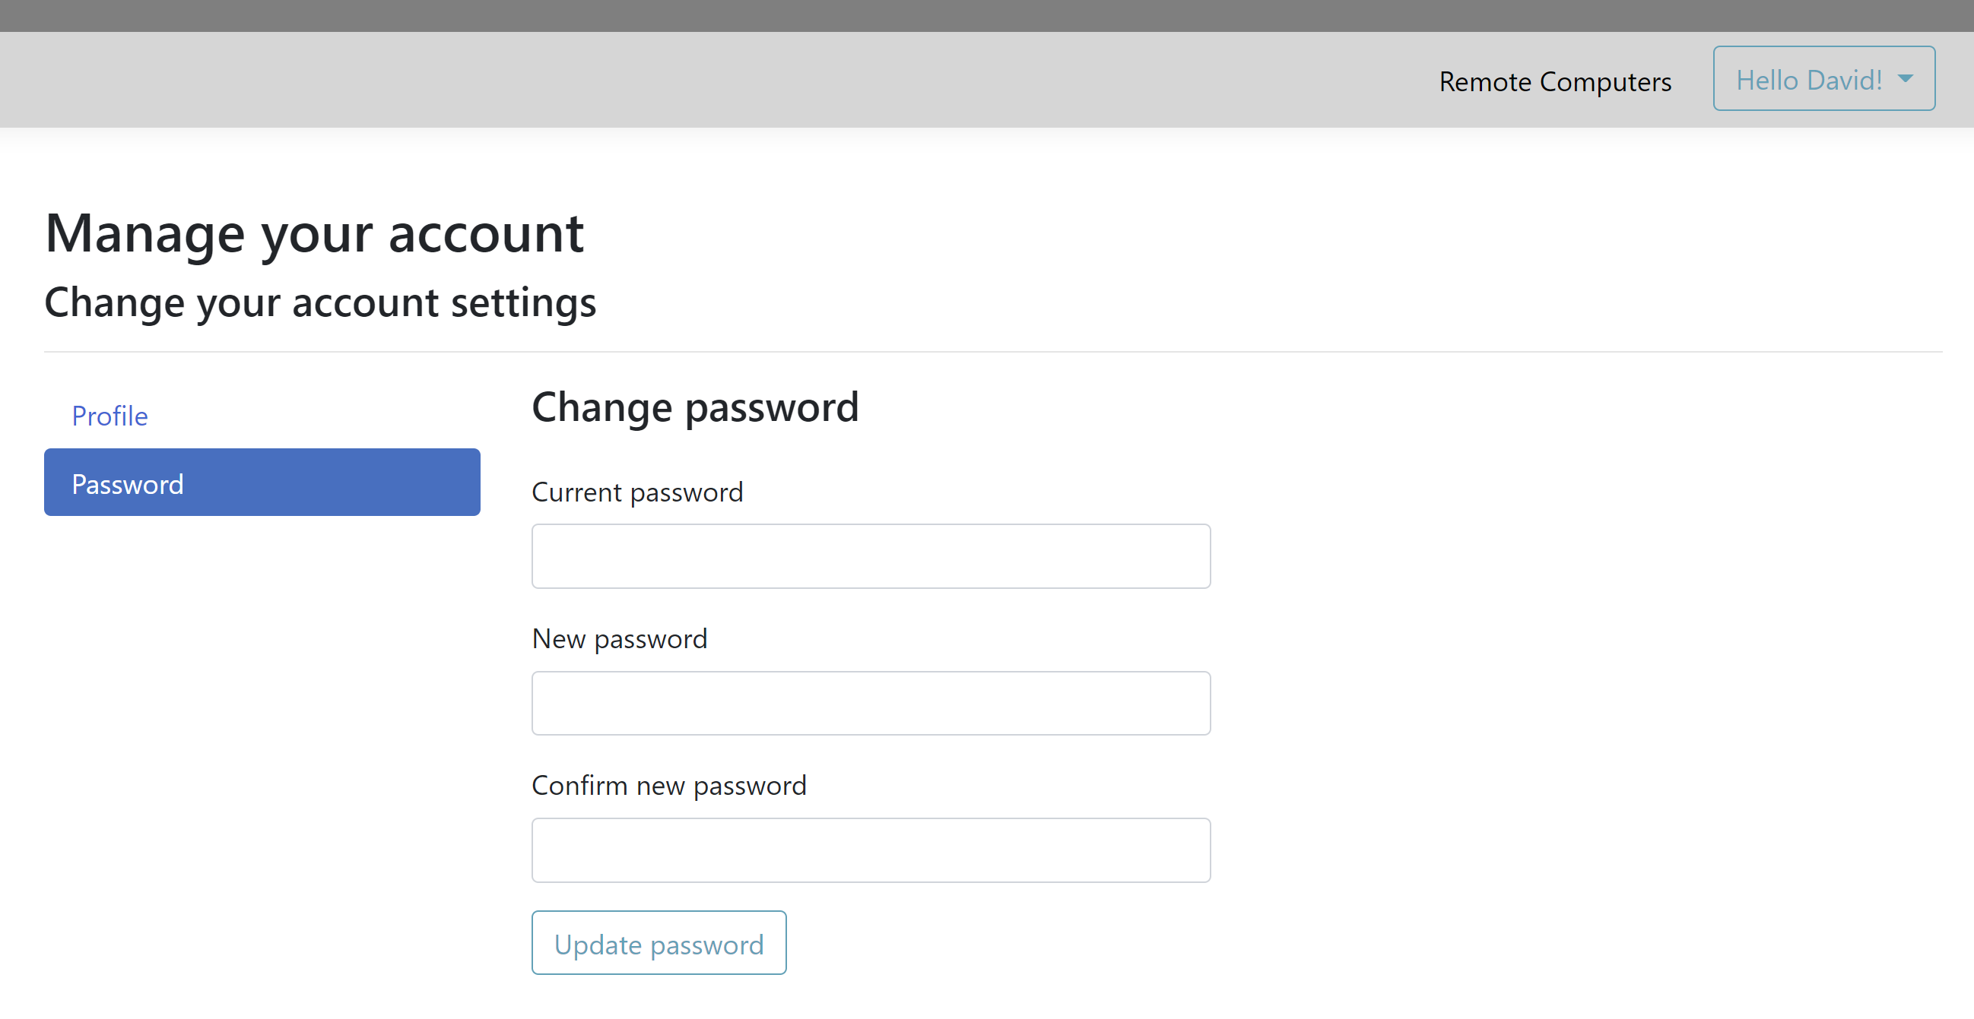Expand the chevron next to Hello David
The image size is (1974, 1019).
pos(1906,79)
